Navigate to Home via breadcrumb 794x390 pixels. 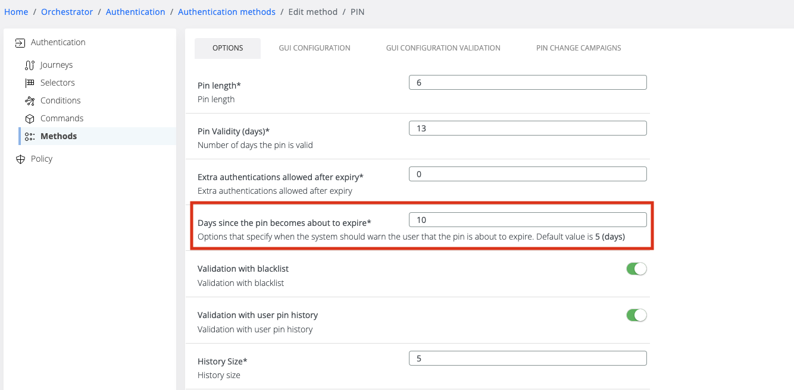(x=16, y=11)
